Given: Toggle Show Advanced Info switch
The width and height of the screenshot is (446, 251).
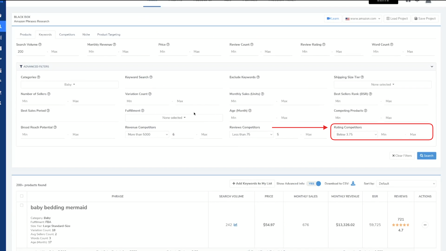Looking at the screenshot, I should click(x=314, y=183).
